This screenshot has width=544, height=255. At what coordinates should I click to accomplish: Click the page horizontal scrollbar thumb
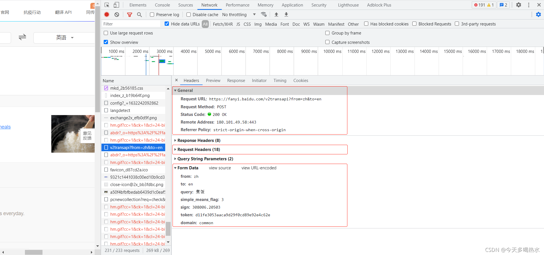point(34,252)
